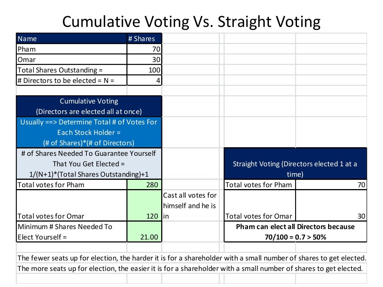Select the Name header cell
This screenshot has width=383, height=287.
(x=71, y=38)
